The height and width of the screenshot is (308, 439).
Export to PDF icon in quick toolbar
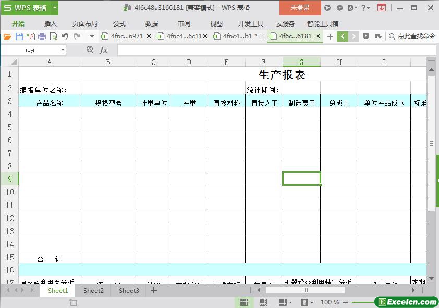point(31,36)
